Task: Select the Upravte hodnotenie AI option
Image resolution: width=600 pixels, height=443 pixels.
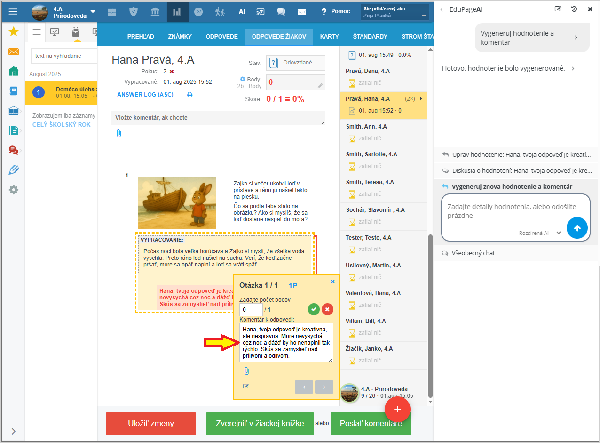Action: click(x=516, y=154)
